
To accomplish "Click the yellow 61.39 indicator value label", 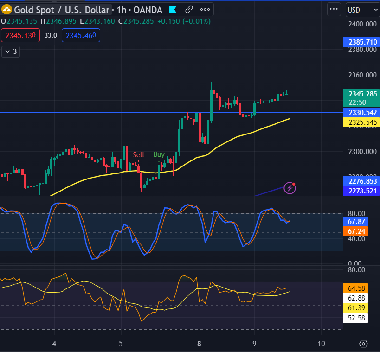I will [356, 308].
